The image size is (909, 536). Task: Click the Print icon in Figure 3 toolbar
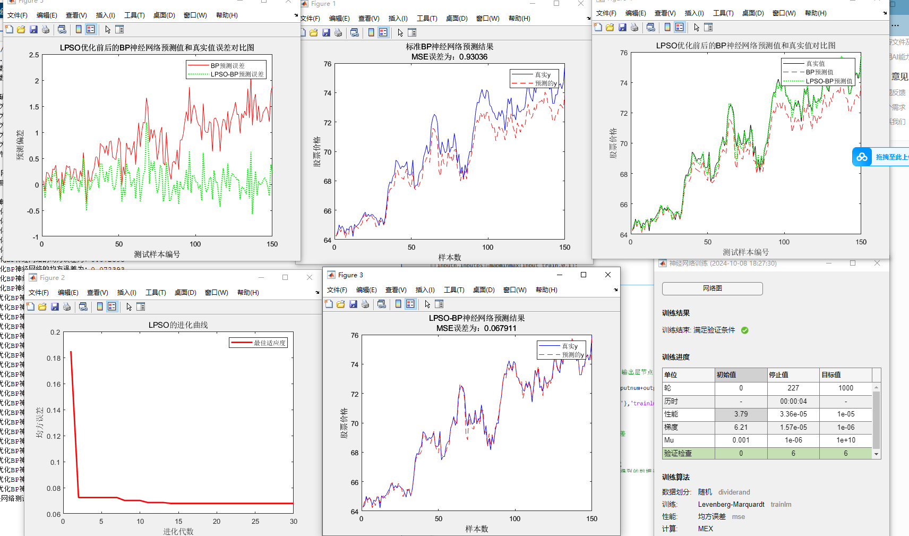(x=365, y=304)
